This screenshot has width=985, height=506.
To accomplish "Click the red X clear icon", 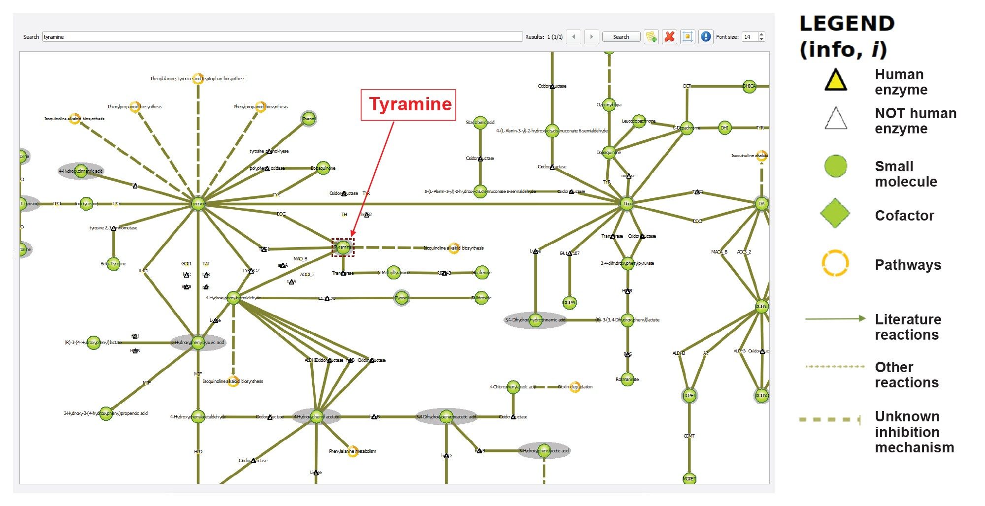I will pyautogui.click(x=669, y=37).
